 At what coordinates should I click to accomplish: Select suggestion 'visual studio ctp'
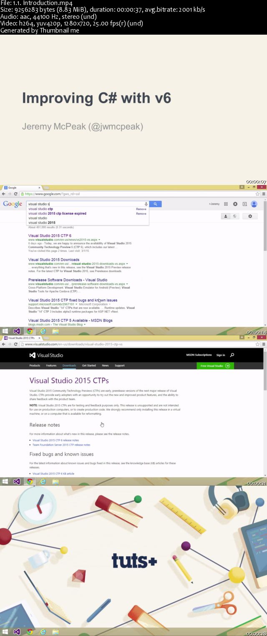coord(40,209)
